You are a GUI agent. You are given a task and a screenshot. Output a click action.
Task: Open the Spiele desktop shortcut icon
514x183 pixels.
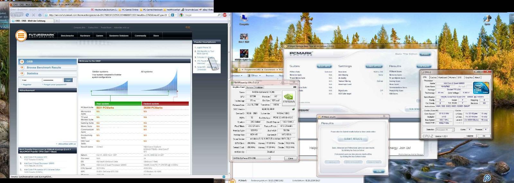tap(487, 20)
